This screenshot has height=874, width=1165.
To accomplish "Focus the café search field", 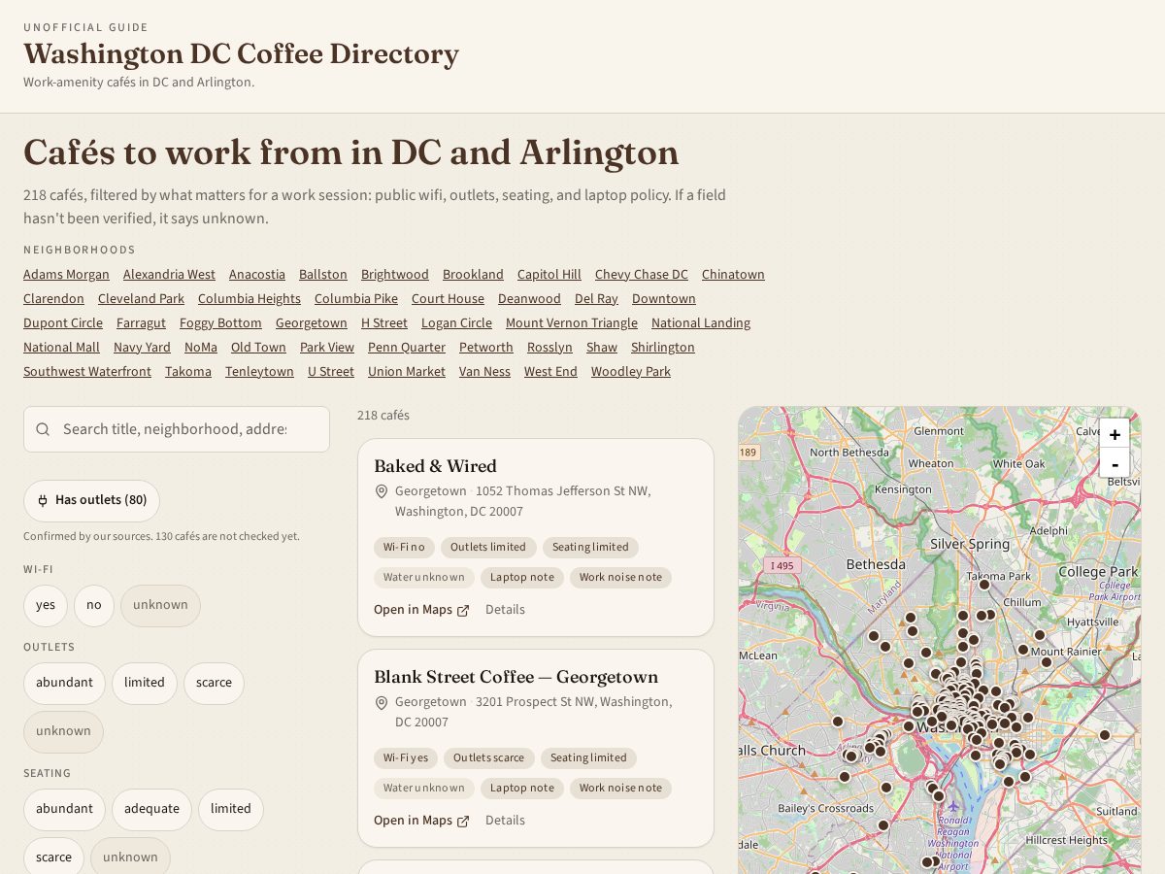I will tap(177, 429).
